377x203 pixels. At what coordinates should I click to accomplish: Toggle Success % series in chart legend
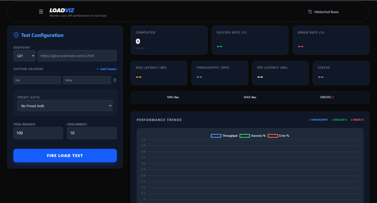[x=253, y=136]
